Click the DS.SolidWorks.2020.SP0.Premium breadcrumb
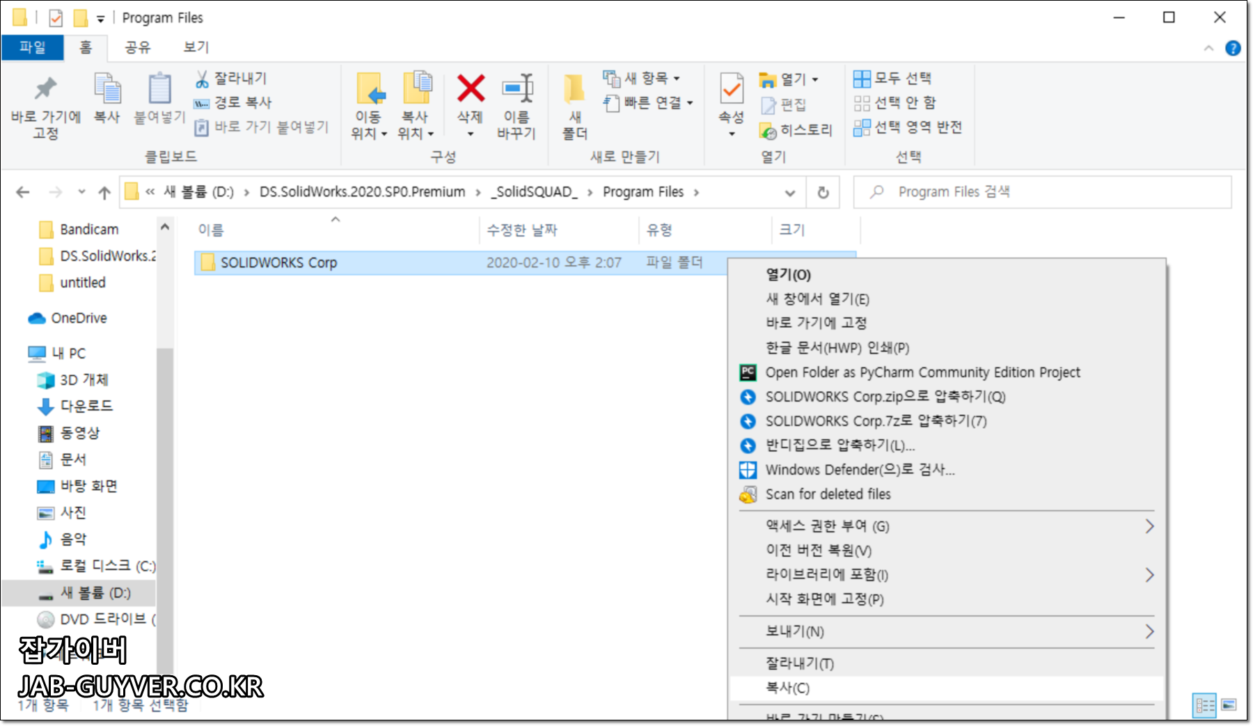 362,192
